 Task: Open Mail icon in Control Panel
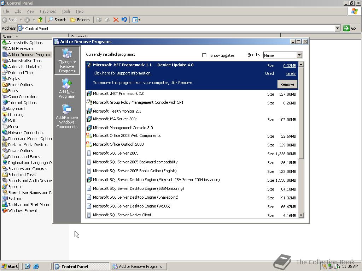[5, 121]
